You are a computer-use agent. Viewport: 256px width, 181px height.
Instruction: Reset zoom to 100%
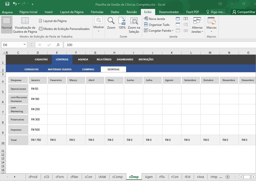point(122,23)
